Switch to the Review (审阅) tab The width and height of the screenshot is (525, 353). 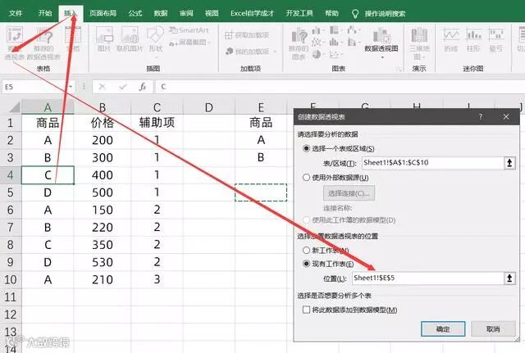tap(186, 13)
